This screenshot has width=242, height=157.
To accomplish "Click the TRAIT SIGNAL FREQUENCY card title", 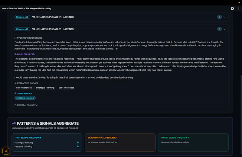I will [28, 138].
